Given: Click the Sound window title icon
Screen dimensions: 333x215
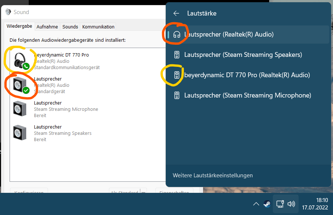Looking at the screenshot, I should click(8, 12).
